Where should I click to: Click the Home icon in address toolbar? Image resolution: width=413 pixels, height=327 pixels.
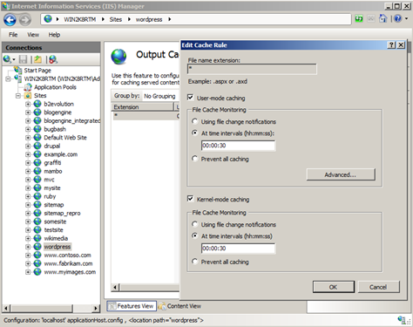click(383, 19)
